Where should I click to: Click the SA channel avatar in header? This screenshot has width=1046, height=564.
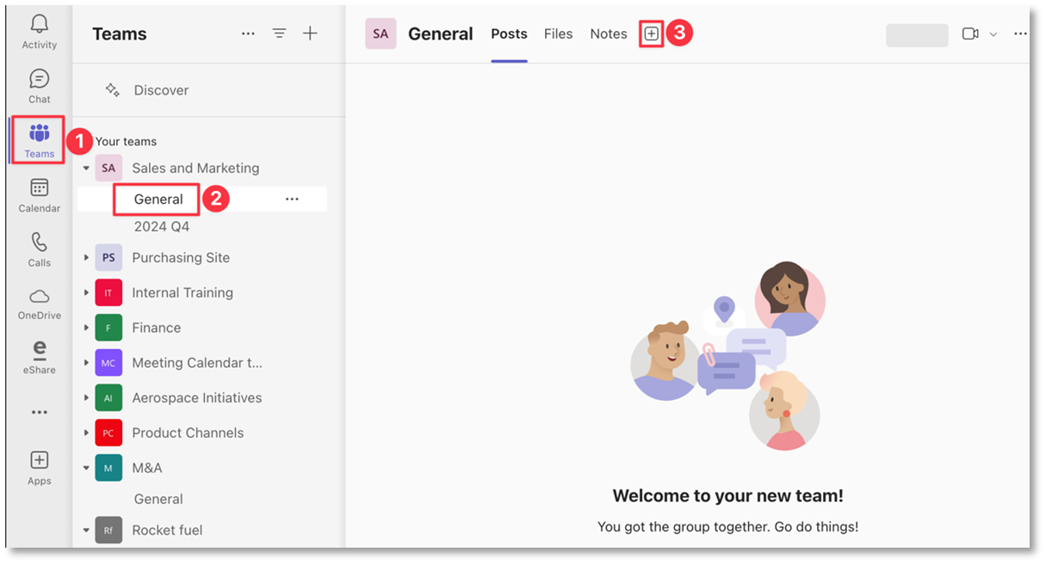pos(381,34)
